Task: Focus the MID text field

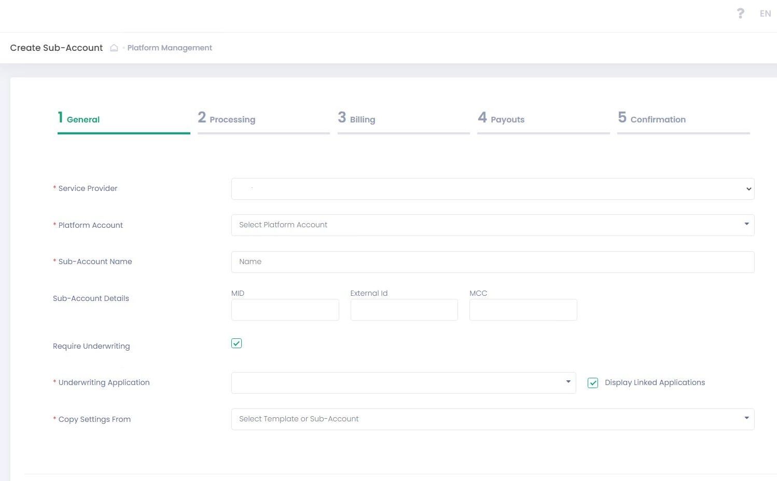Action: coord(285,310)
